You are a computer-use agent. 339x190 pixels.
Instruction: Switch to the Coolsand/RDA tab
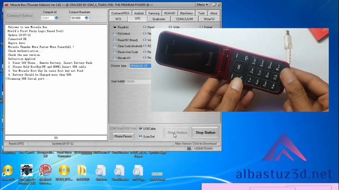tap(120, 13)
